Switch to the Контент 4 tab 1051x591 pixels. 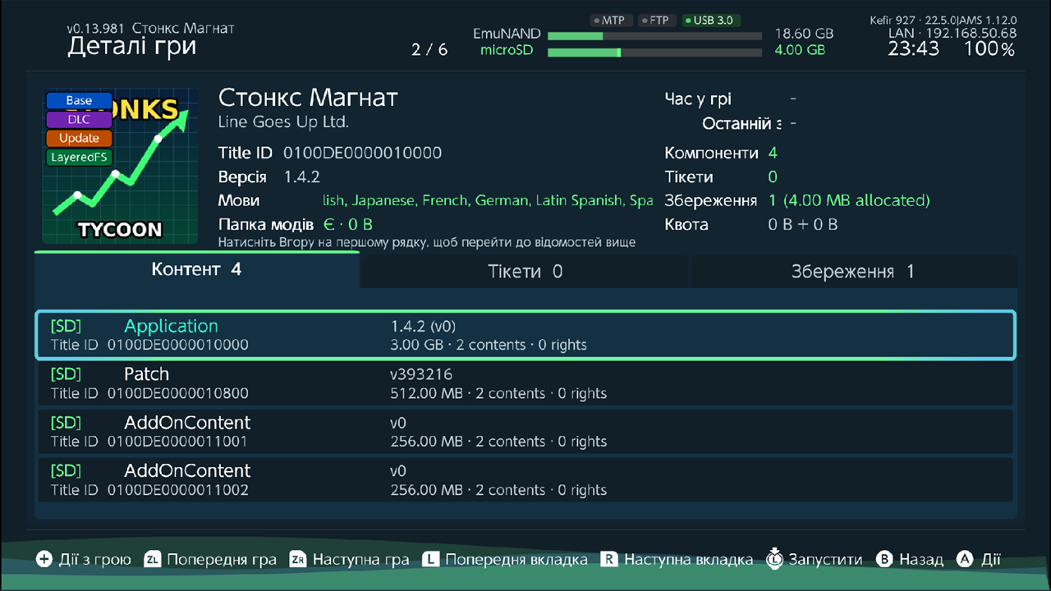197,270
